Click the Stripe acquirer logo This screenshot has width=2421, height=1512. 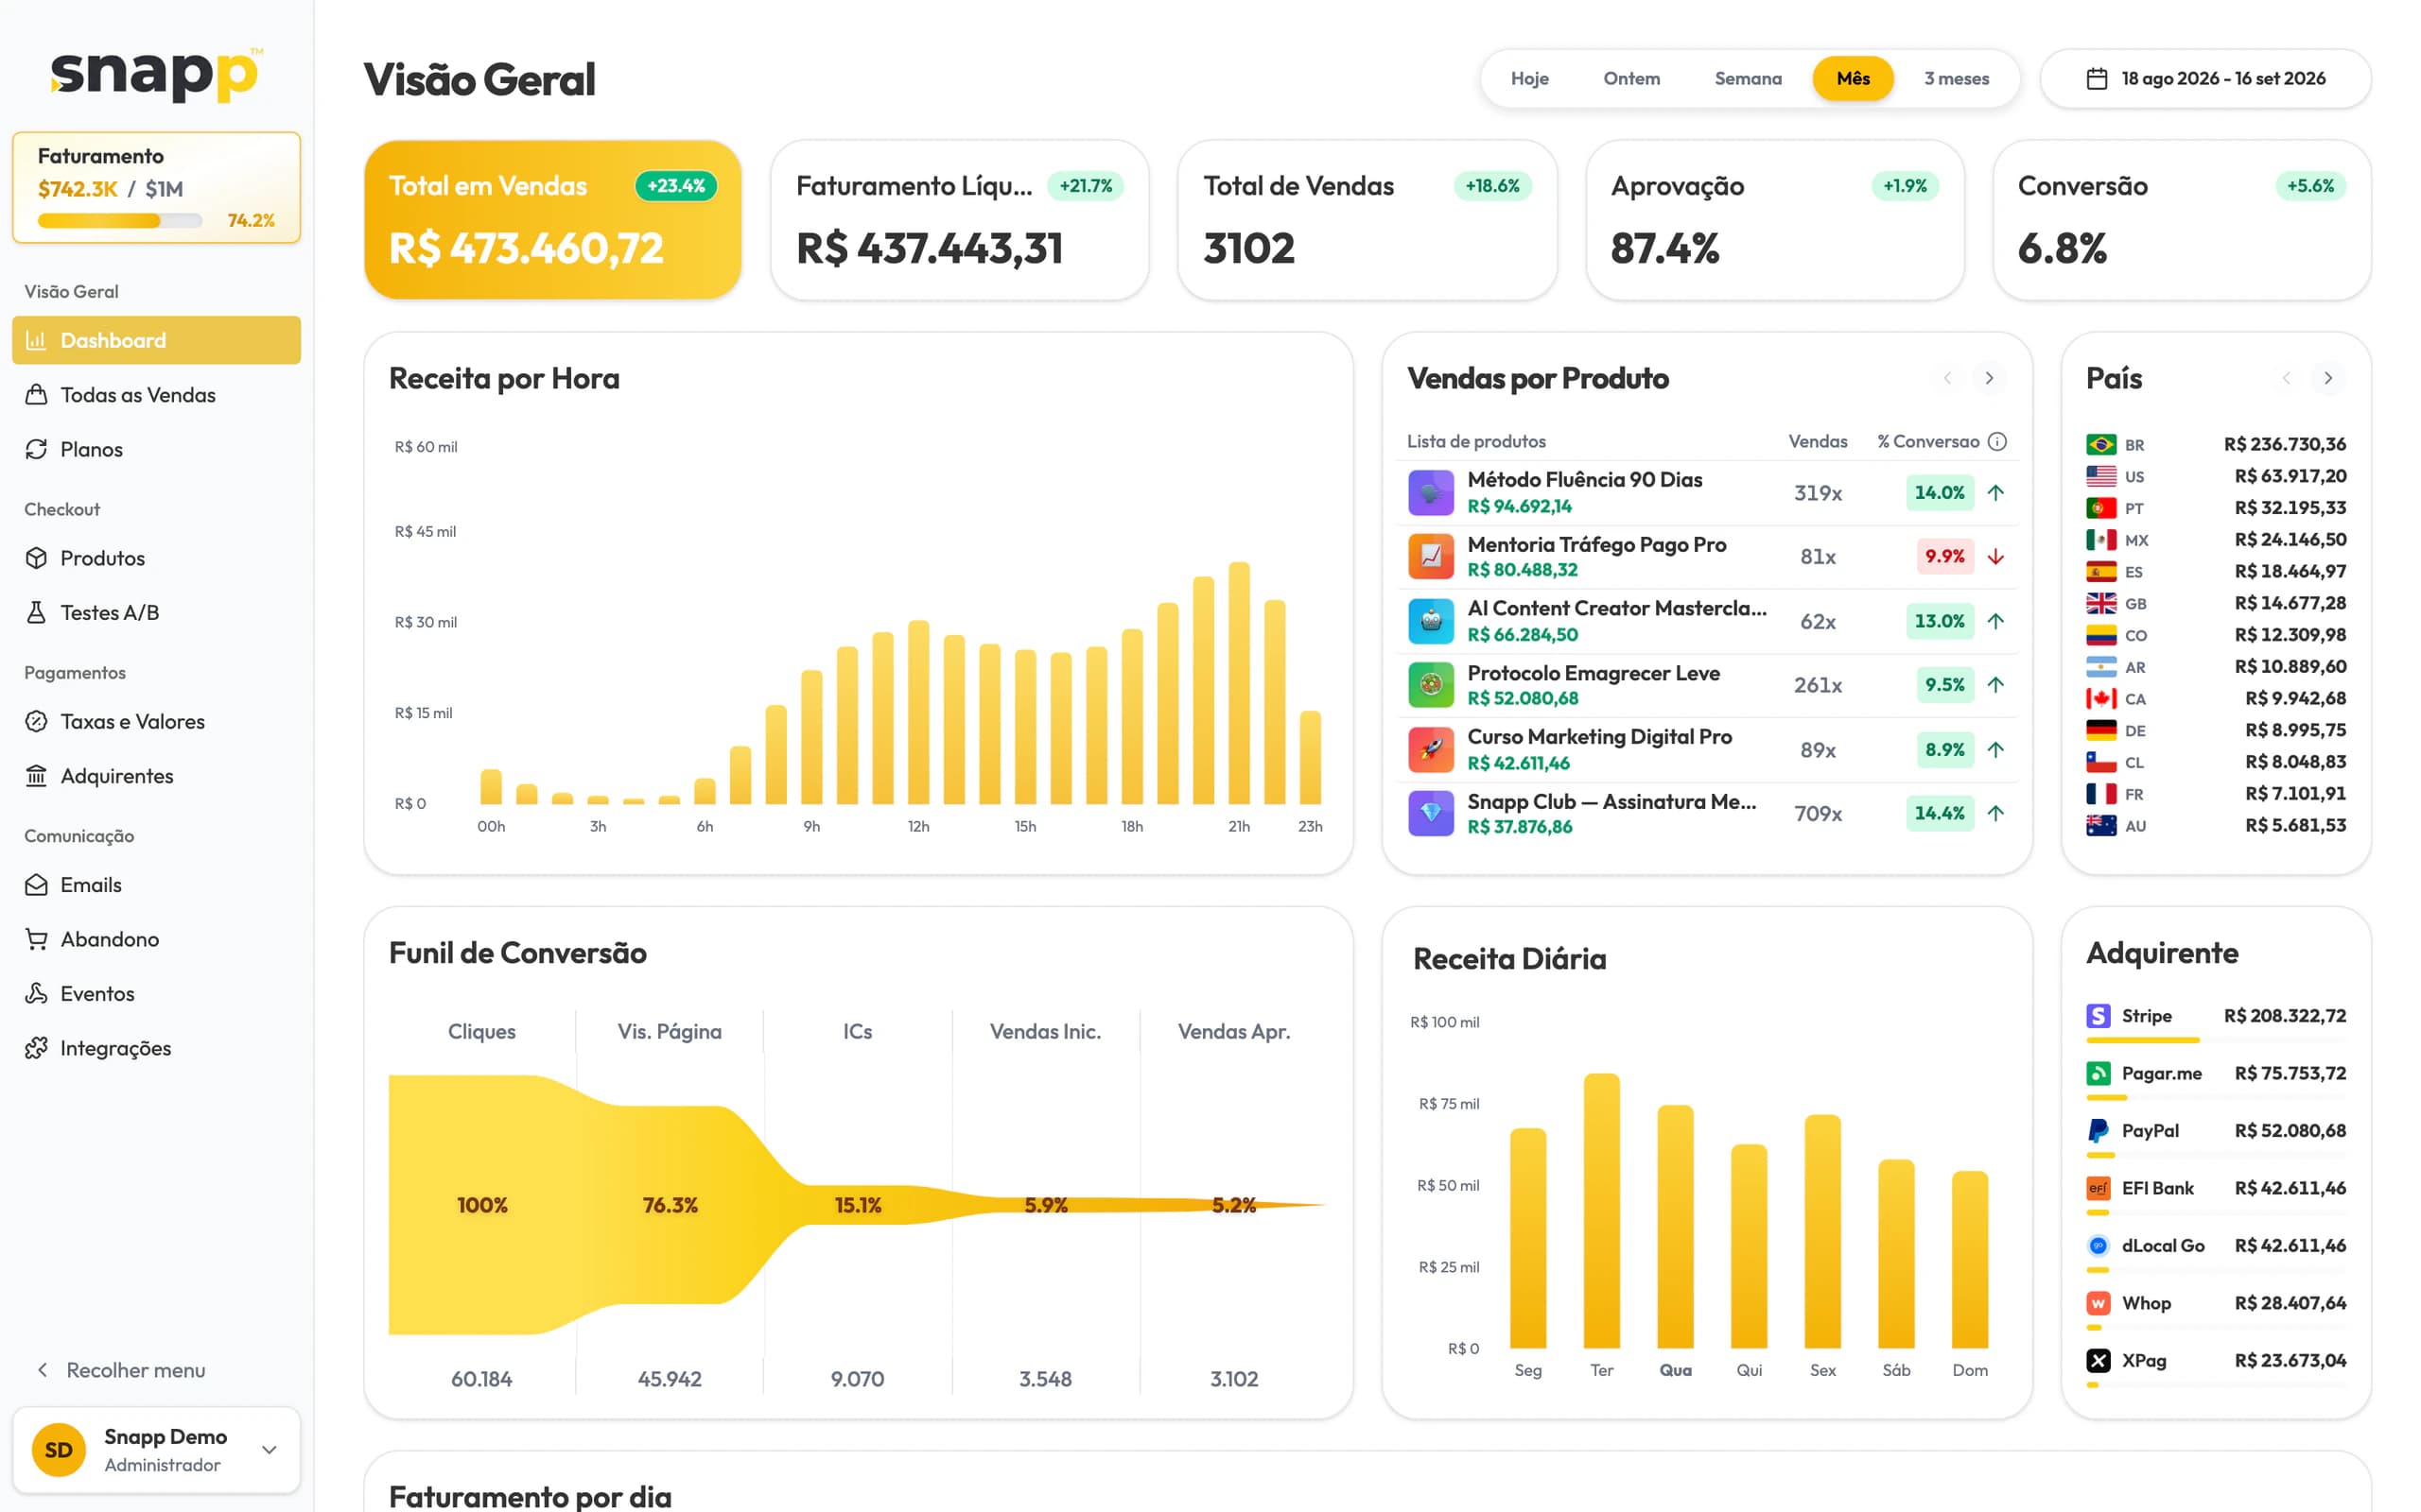coord(2098,1016)
